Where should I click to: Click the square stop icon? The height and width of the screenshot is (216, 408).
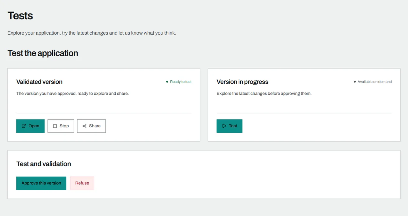coord(55,126)
